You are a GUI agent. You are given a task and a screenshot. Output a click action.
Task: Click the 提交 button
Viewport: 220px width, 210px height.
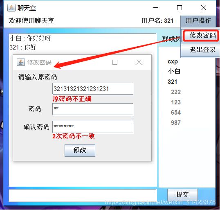click(x=182, y=195)
